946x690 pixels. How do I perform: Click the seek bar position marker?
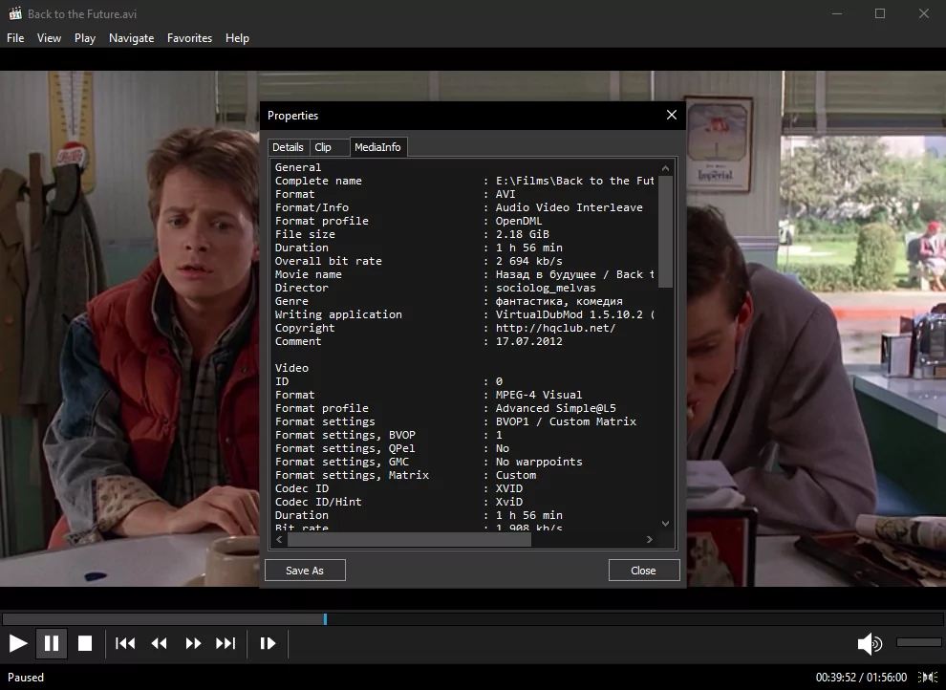coord(325,619)
